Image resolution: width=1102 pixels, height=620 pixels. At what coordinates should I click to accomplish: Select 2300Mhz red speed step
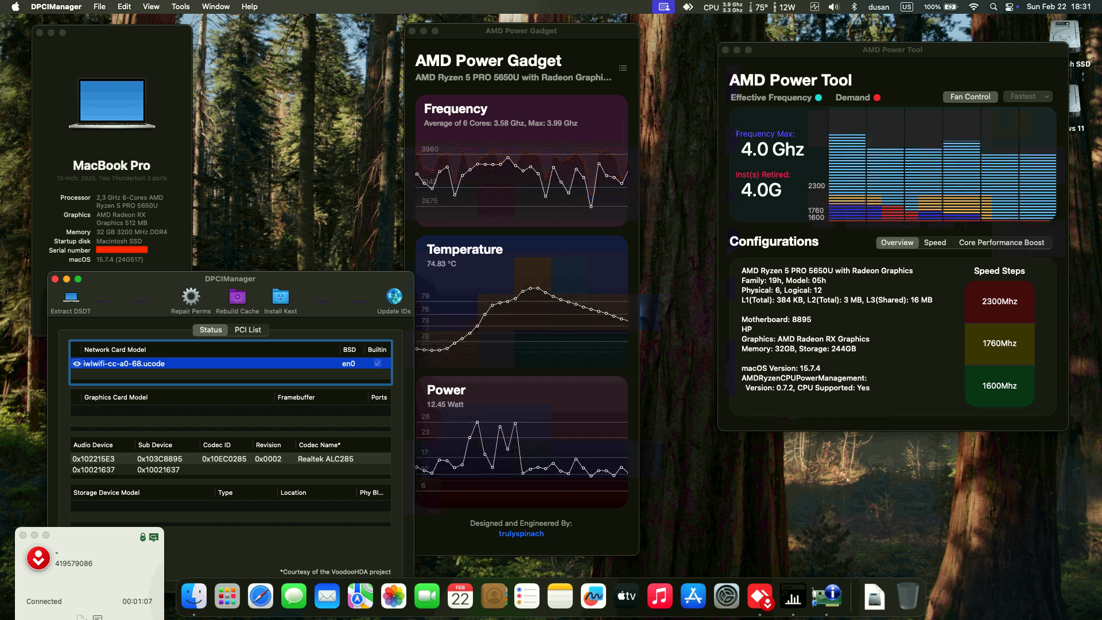[x=999, y=301]
